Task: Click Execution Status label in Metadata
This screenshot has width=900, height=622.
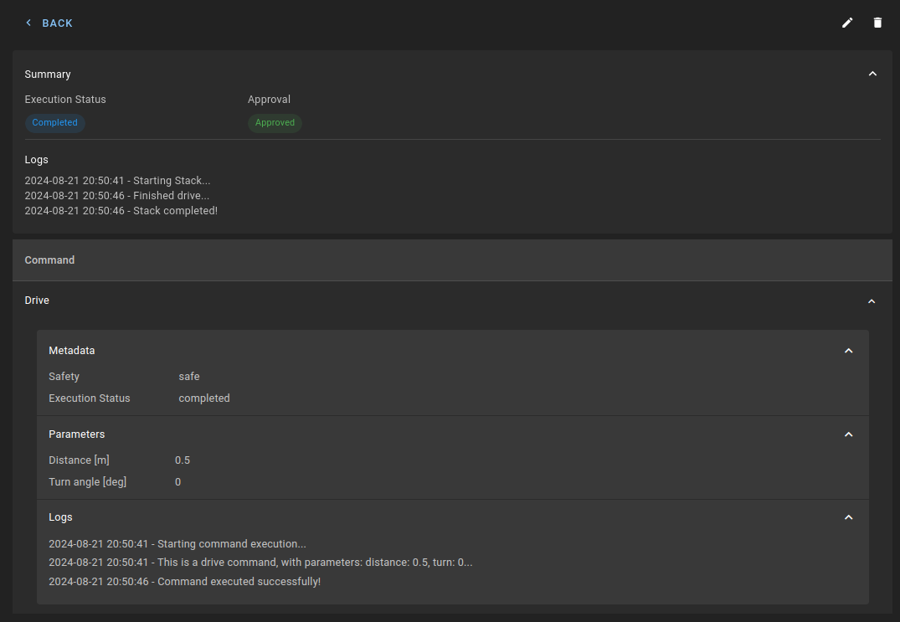Action: tap(90, 398)
